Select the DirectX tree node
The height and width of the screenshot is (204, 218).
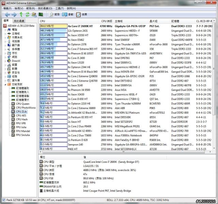point(14,61)
